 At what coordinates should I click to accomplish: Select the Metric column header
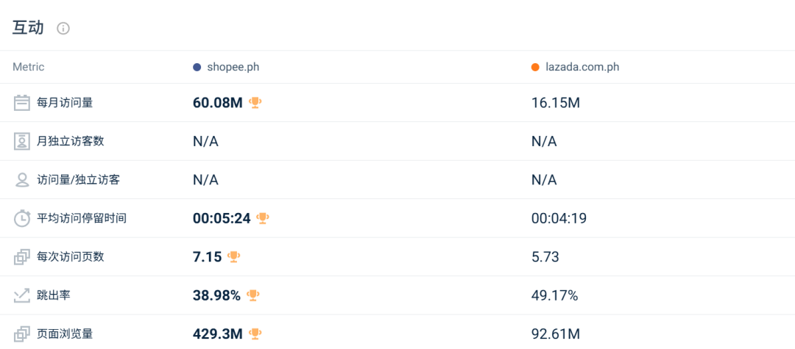coord(29,68)
